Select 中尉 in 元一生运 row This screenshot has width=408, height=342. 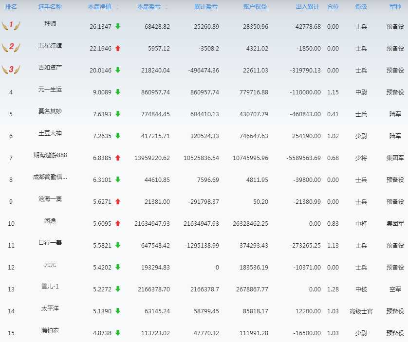tap(361, 92)
